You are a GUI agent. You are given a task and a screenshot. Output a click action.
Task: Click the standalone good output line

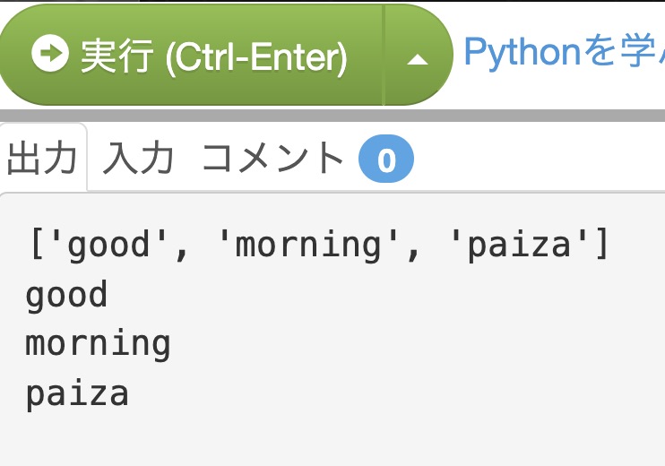coord(66,296)
